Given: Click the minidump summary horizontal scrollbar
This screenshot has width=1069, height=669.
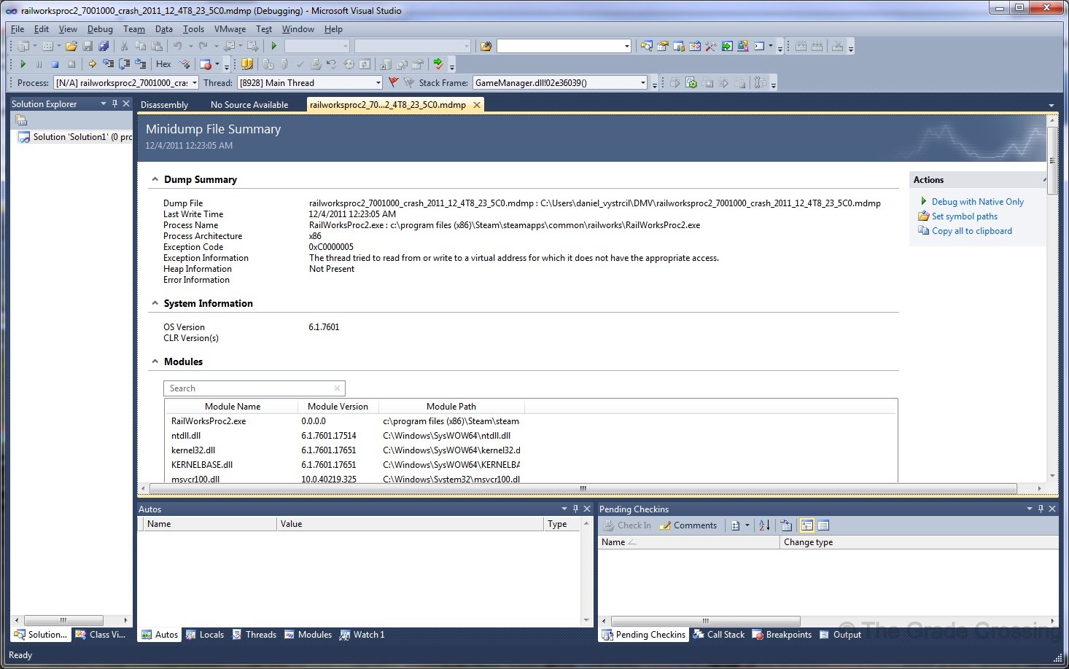Looking at the screenshot, I should [583, 488].
